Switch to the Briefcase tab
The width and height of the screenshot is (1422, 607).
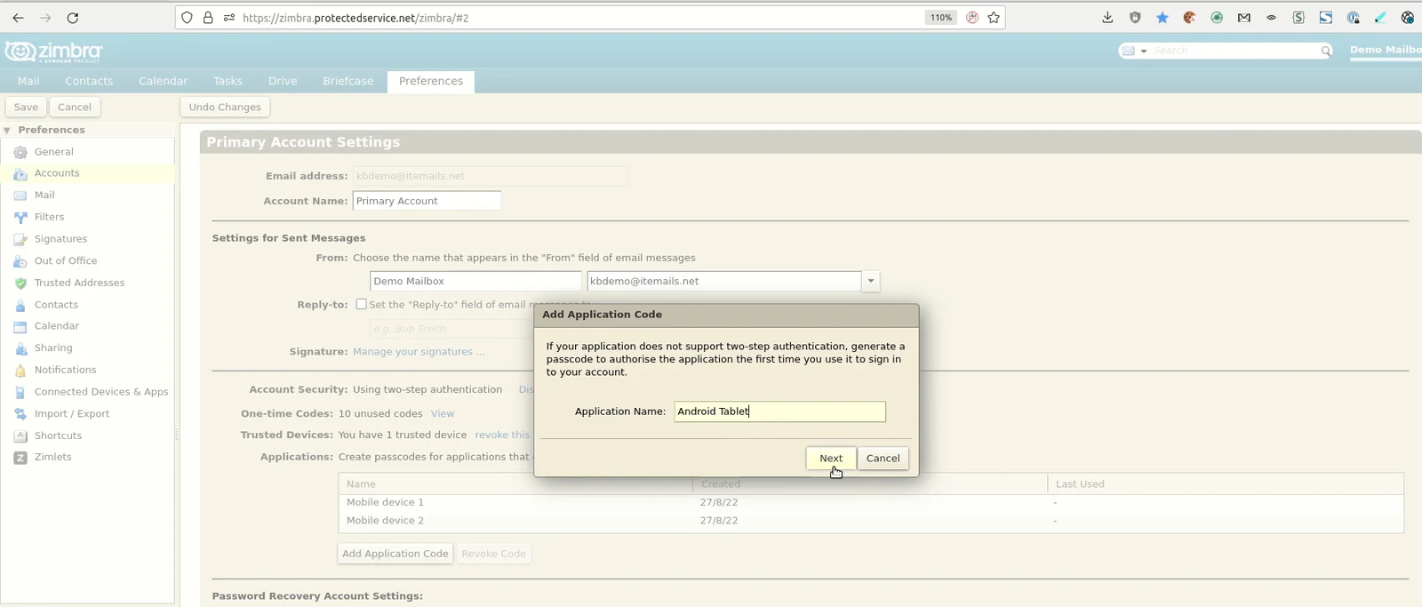point(348,81)
